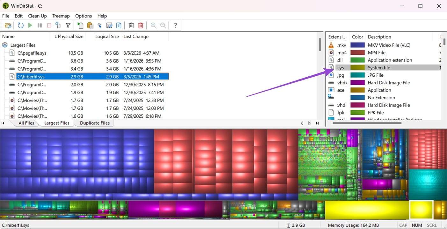This screenshot has width=447, height=229.
Task: Select C:\pagefile.sys in the Largest Files list
Action: pos(32,53)
